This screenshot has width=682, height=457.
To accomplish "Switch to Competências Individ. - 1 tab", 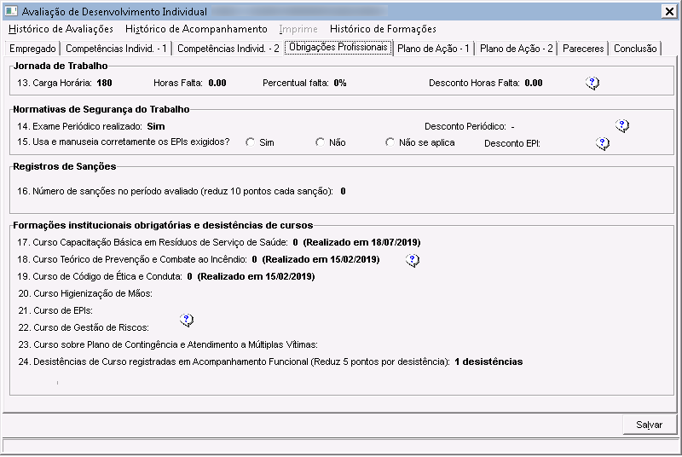I will 116,49.
